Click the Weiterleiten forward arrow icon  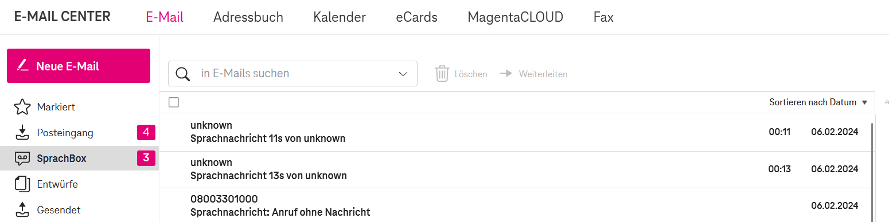pos(506,74)
